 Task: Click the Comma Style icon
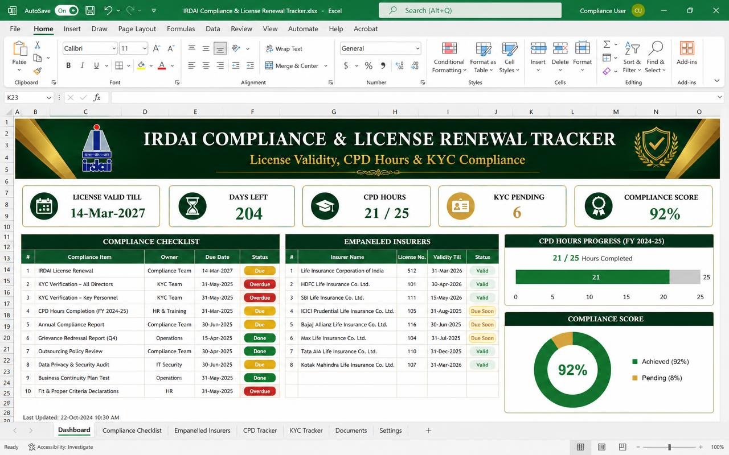(x=383, y=65)
